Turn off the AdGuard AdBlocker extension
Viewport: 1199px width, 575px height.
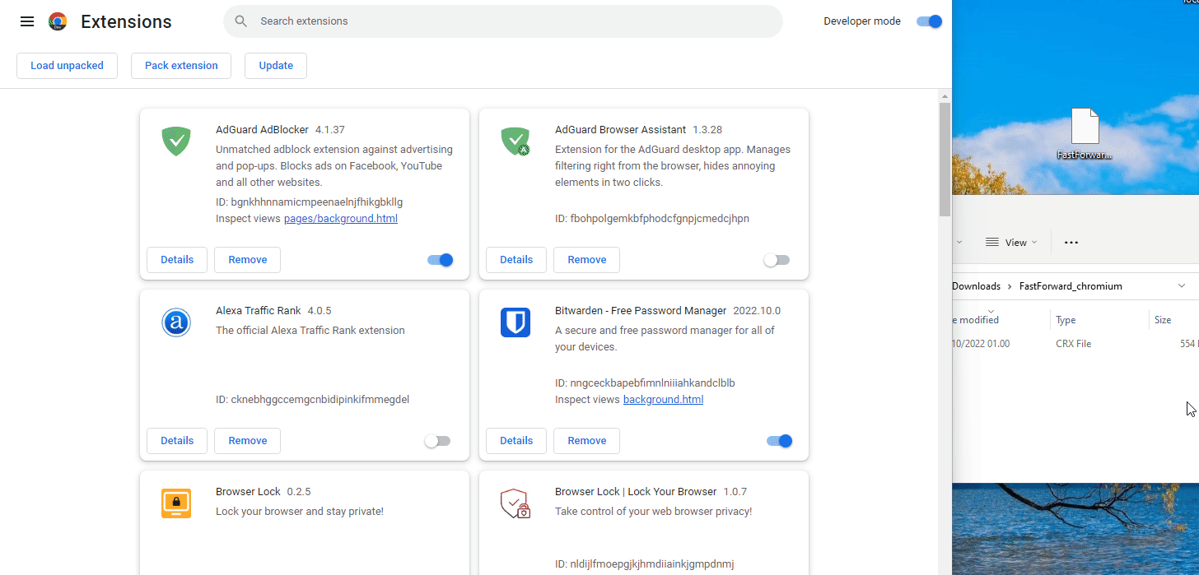440,259
